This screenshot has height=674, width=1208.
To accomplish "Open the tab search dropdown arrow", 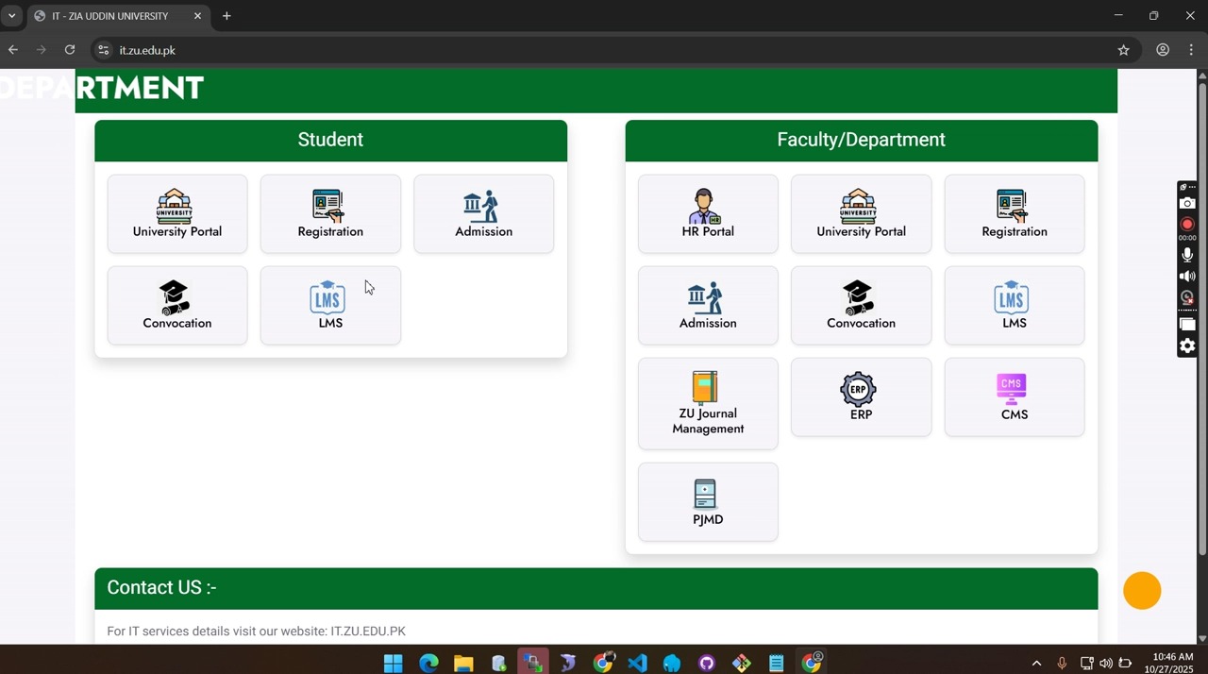I will point(12,16).
